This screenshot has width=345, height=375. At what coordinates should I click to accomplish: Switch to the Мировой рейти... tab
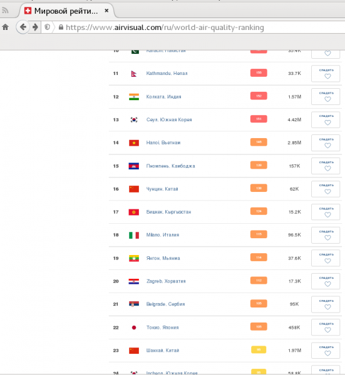click(66, 11)
